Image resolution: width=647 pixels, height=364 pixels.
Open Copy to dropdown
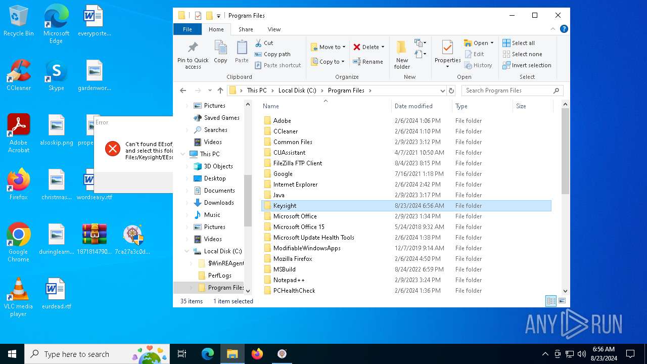pos(327,62)
